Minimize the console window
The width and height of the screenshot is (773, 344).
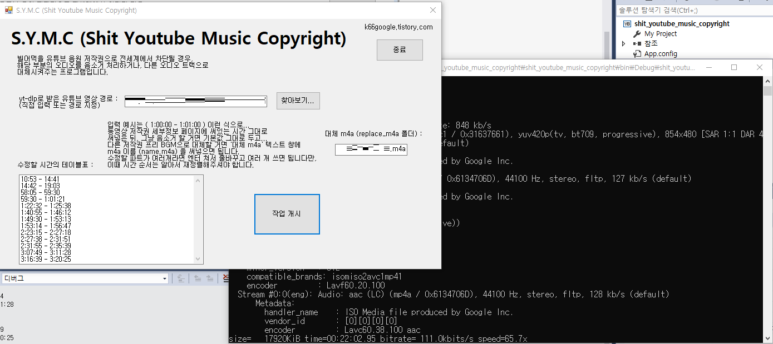pos(708,67)
